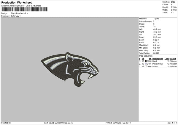Viewport: 178px width, 125px height.
Task: Click the Colors value '3' in header
Action: (x=171, y=5)
